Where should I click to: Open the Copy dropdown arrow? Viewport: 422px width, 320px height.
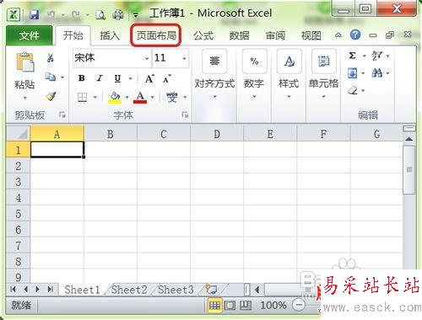click(62, 77)
